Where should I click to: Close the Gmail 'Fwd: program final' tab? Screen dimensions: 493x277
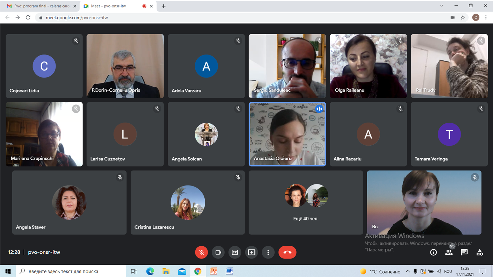click(x=74, y=6)
